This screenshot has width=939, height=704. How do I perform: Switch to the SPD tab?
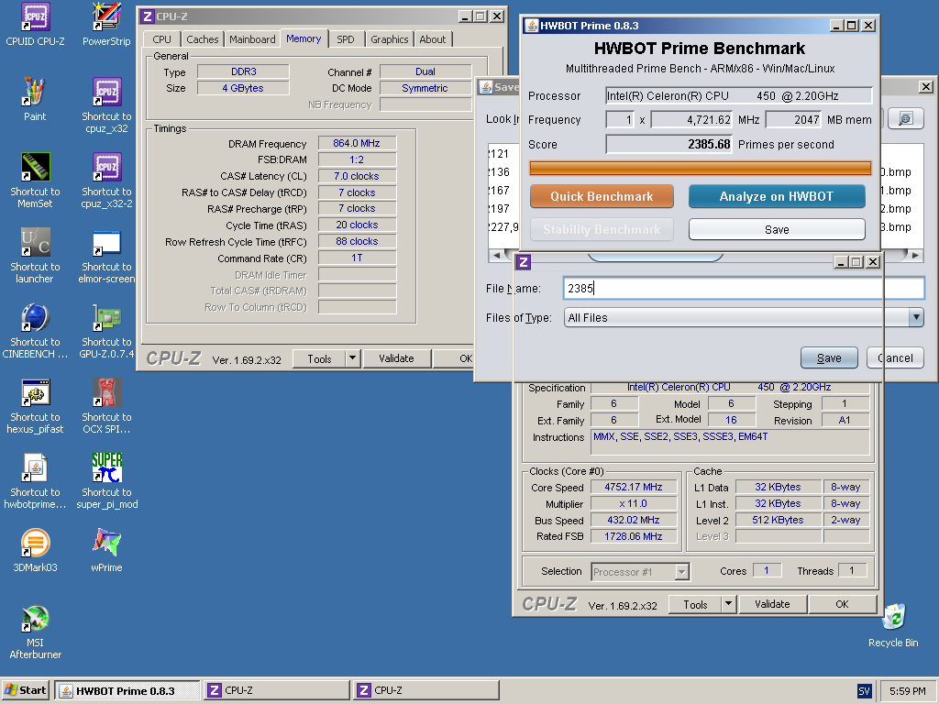[x=346, y=38]
